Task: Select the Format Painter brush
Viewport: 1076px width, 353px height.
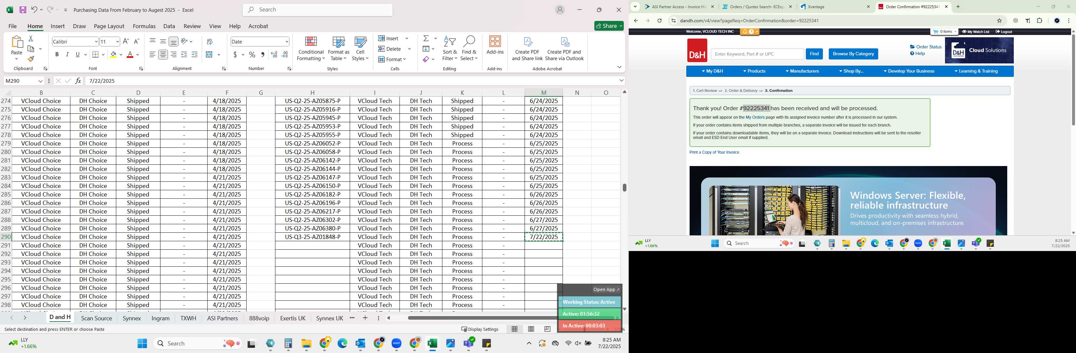Action: [x=30, y=59]
